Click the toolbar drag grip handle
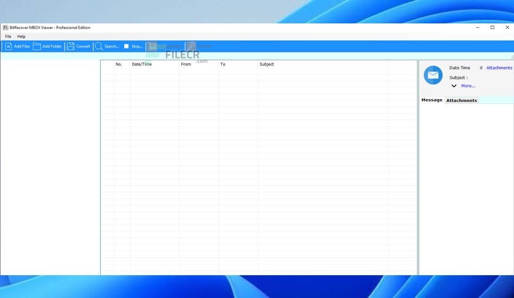 (x=2, y=46)
